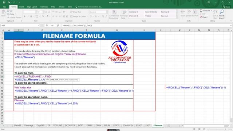Apply the GreyOrWhite cell style
Viewport: 233px width, 131px height.
[x=152, y=12]
